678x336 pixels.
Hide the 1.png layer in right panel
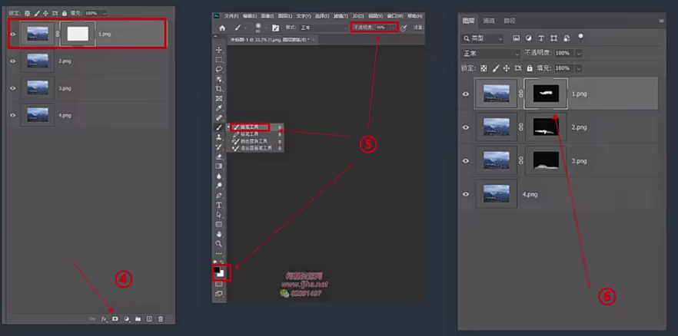click(466, 94)
